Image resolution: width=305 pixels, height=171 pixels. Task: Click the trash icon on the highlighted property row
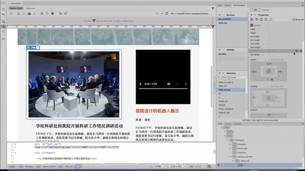click(301, 51)
